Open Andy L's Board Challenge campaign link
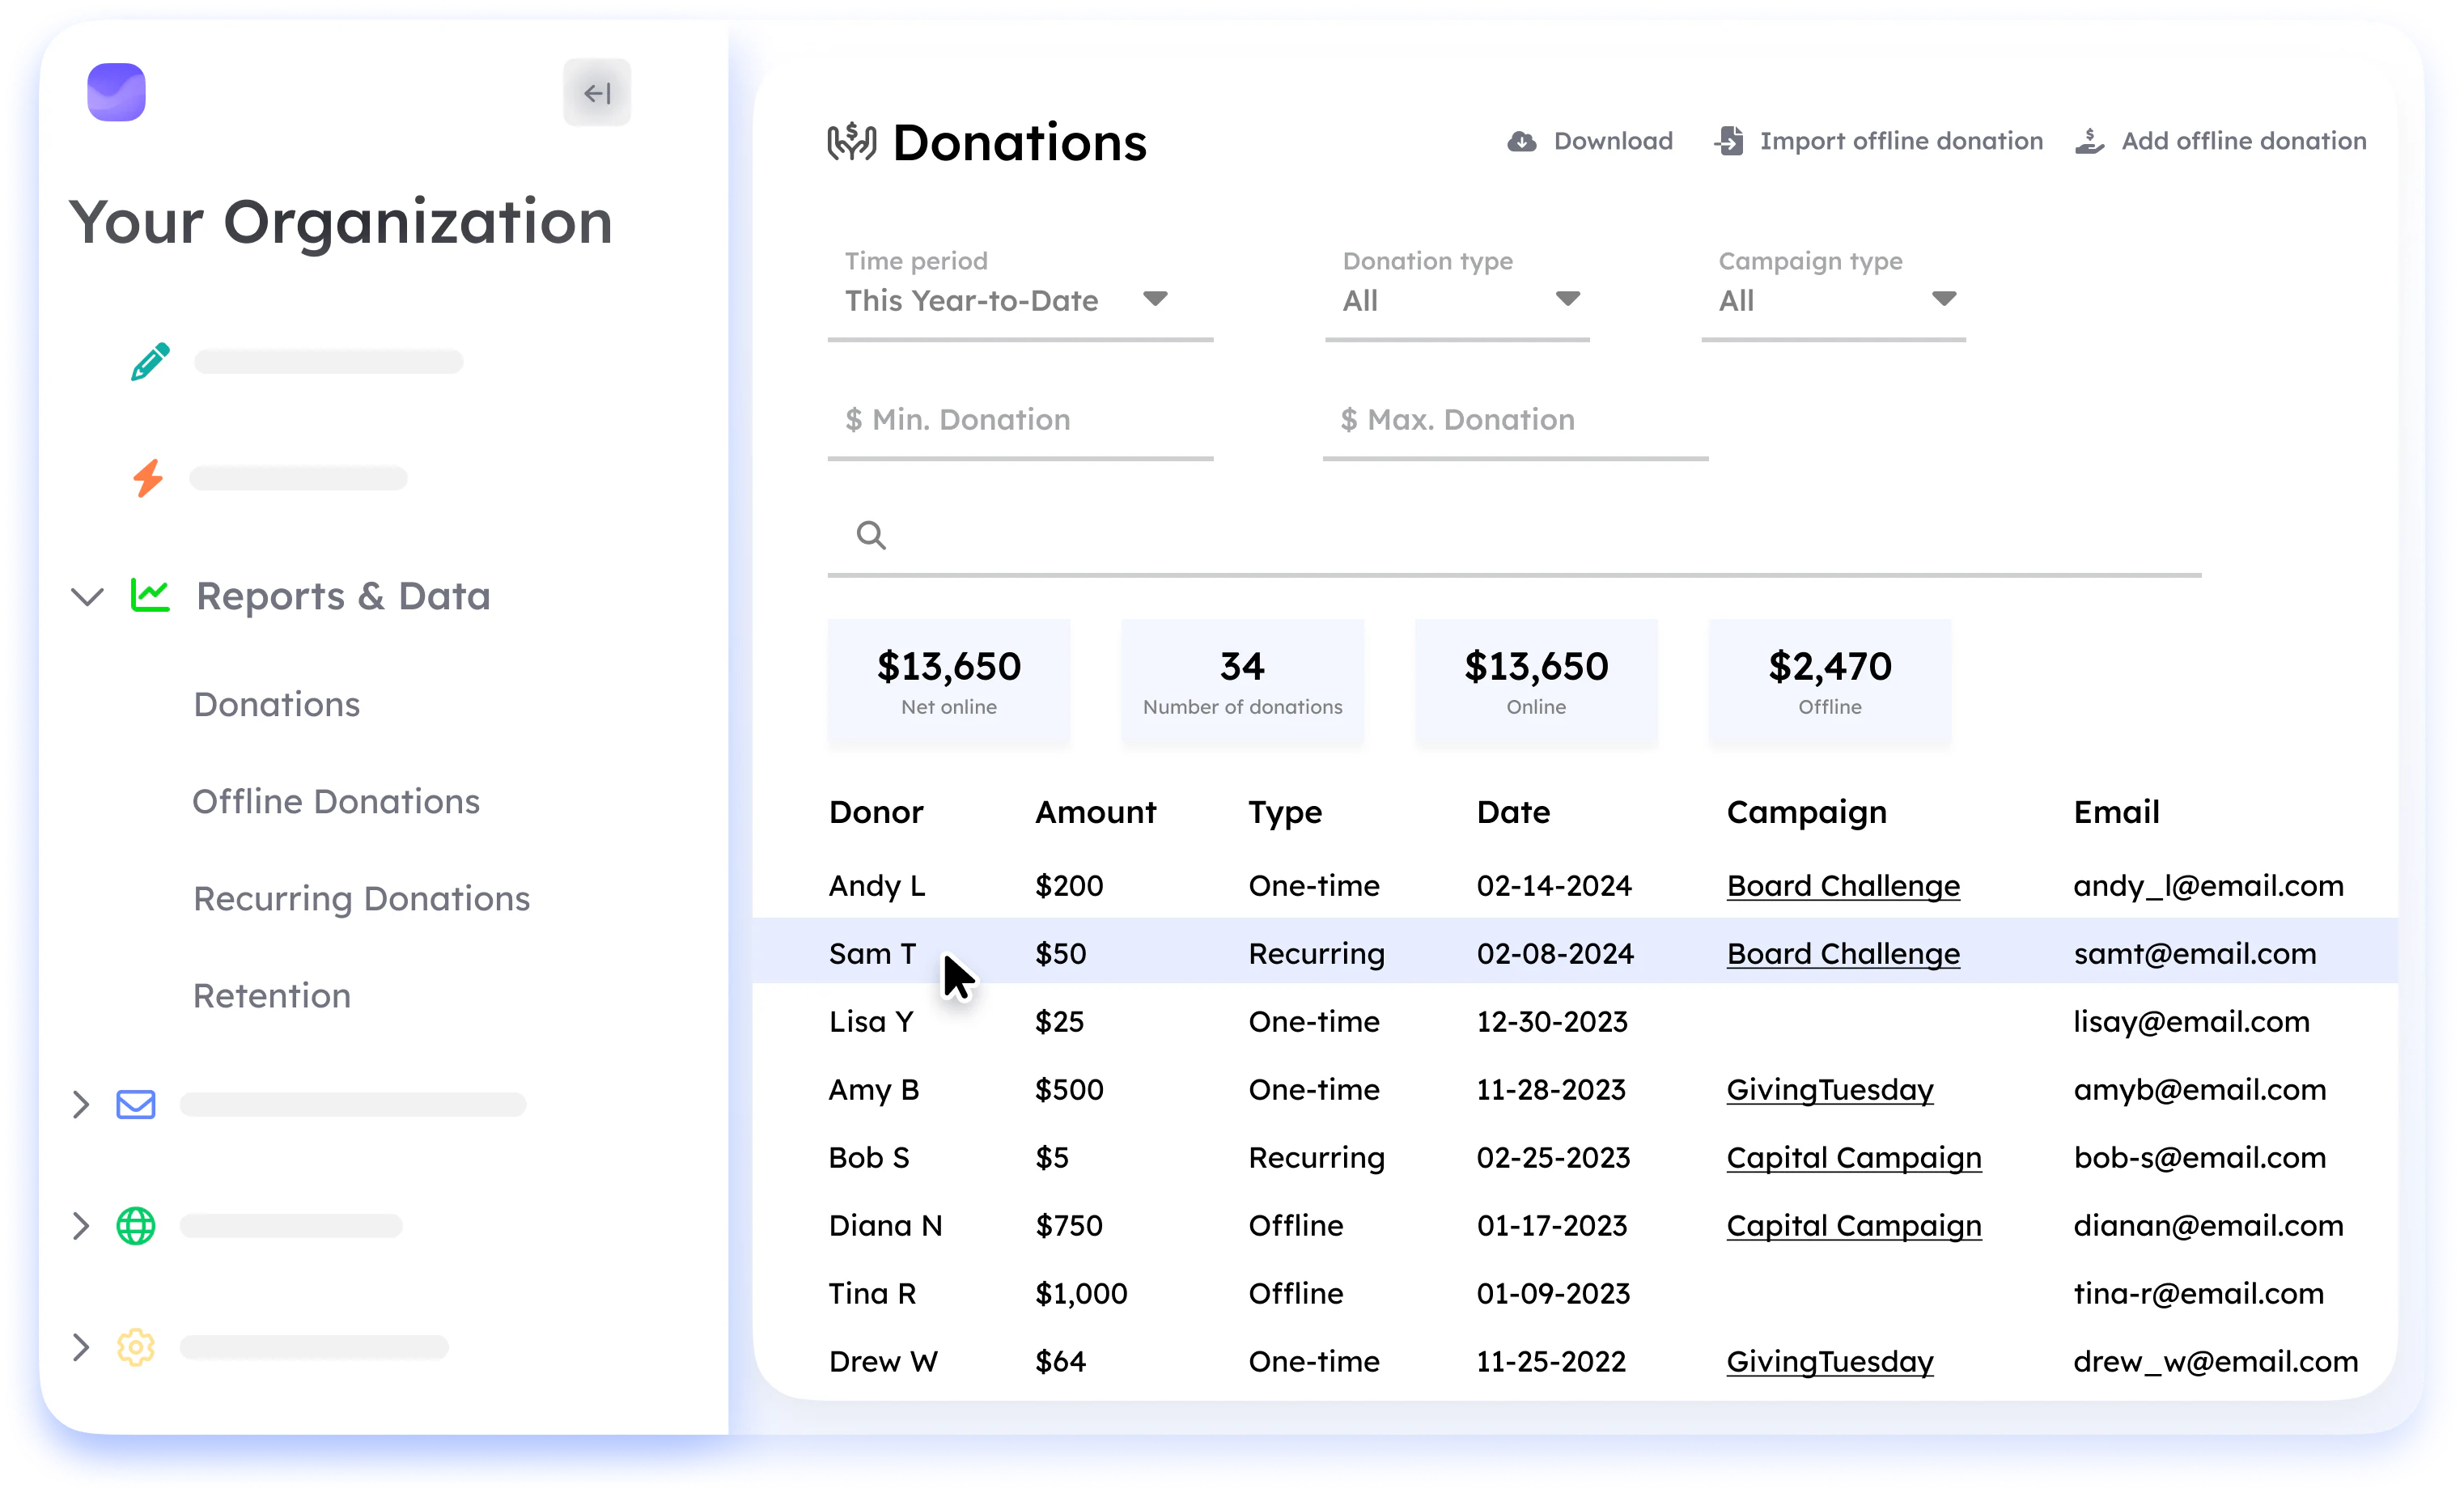Image resolution: width=2464 pixels, height=1493 pixels. (1843, 886)
